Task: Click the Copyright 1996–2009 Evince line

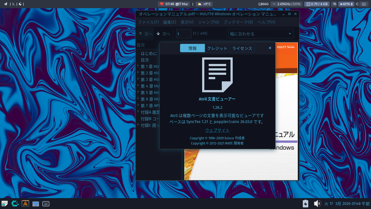Action: (x=217, y=138)
